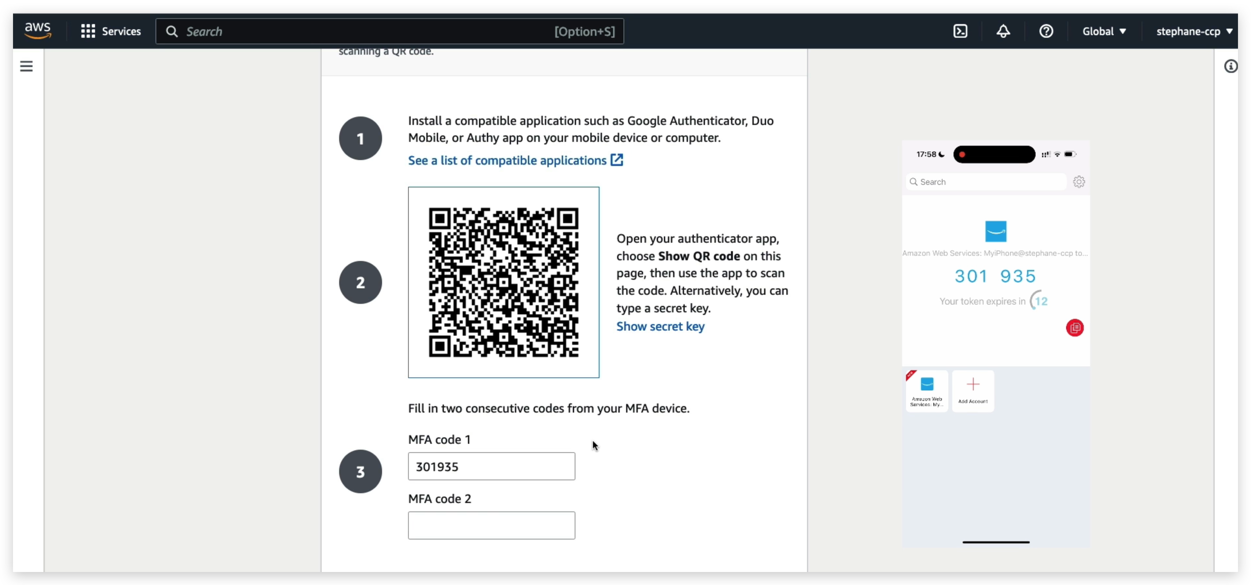Click the token expiry countdown circle
Viewport: 1251px width, 585px height.
1039,301
